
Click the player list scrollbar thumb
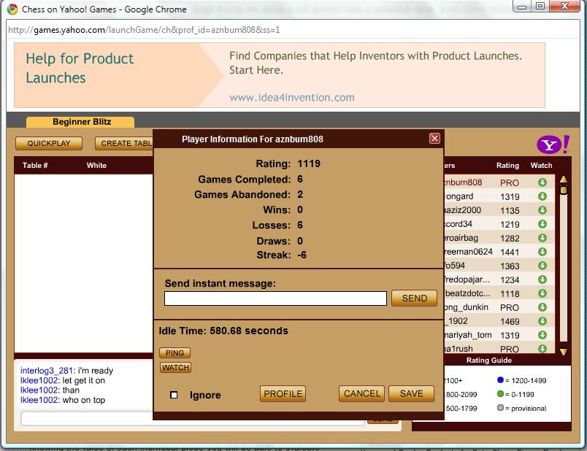(x=564, y=190)
